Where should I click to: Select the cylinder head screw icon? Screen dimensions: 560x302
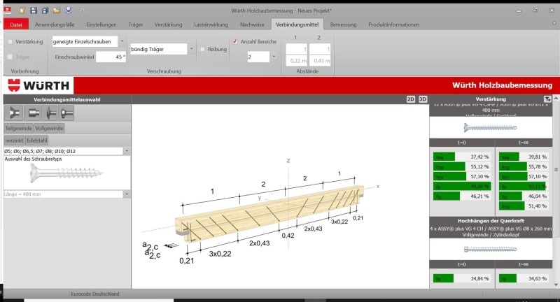33,113
